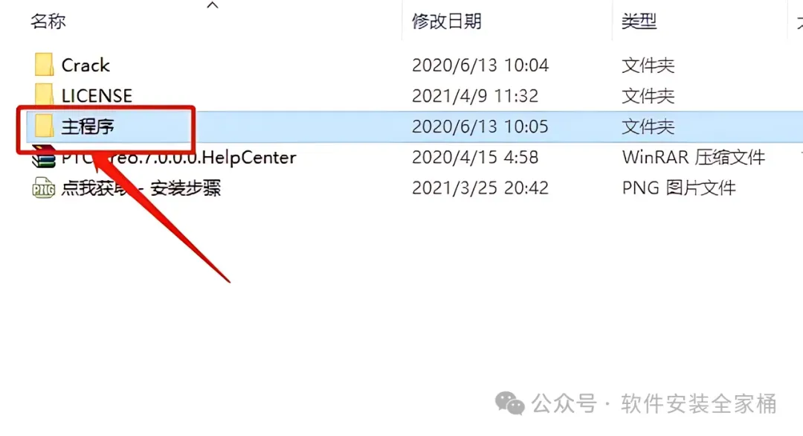Viewport: 803px width, 436px height.
Task: Select the Crack folder icon
Action: point(44,65)
